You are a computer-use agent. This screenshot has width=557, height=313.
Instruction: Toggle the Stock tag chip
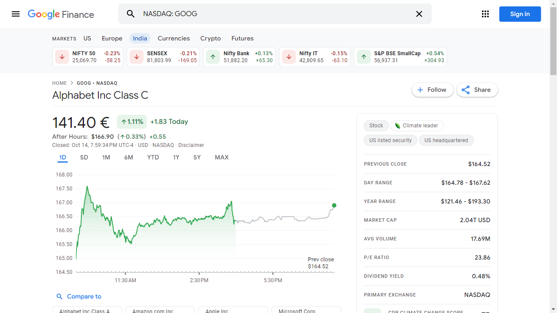click(x=376, y=126)
